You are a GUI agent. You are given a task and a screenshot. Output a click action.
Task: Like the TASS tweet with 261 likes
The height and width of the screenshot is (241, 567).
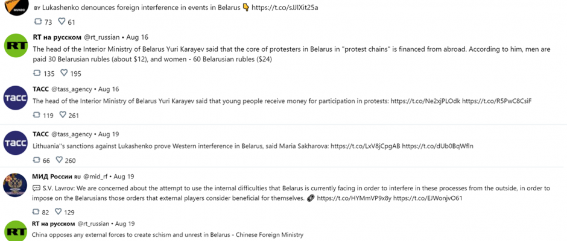pos(63,115)
